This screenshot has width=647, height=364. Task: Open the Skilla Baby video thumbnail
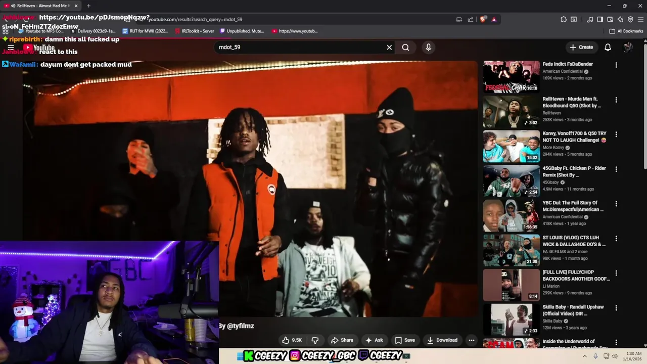coord(511,320)
